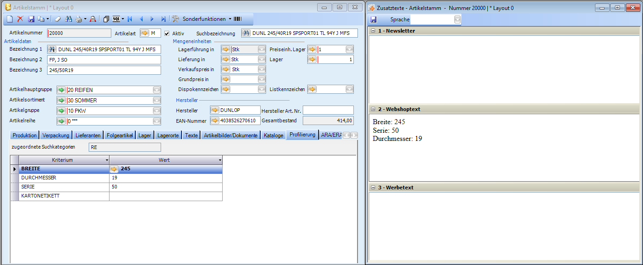Screen dimensions: 643x265
Task: Jump to the first record
Action: 130,19
